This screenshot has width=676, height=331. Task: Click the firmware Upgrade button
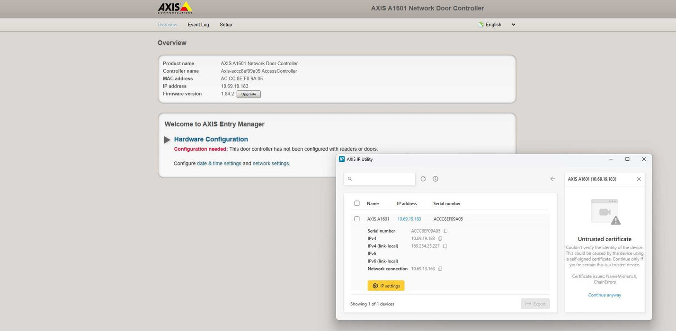[x=249, y=94]
